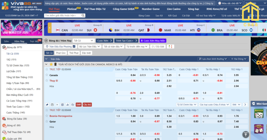Click the cash out icon in match toolbar
Viewport: 267px width, 140px height.
pos(72,105)
